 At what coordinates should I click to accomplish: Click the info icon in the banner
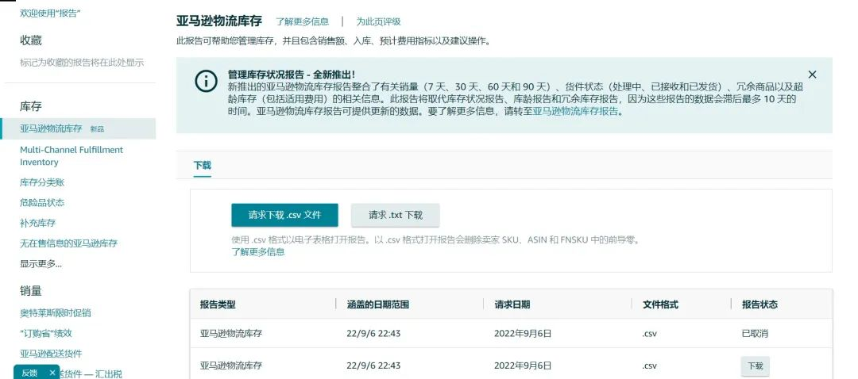[206, 81]
